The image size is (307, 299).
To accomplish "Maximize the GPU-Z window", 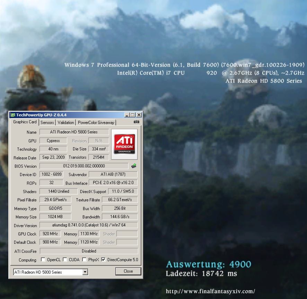I will 133,115.
